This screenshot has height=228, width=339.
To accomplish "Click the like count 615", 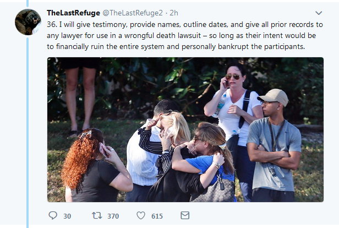I will click(x=157, y=216).
